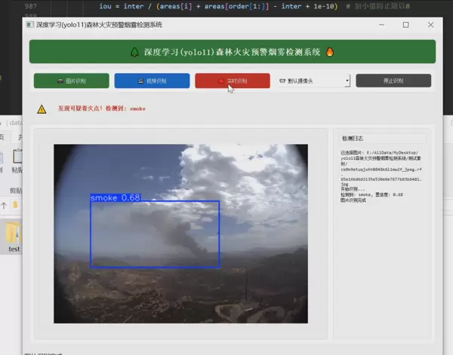Maximize the smoke detection window
The width and height of the screenshot is (453, 355).
(x=405, y=25)
